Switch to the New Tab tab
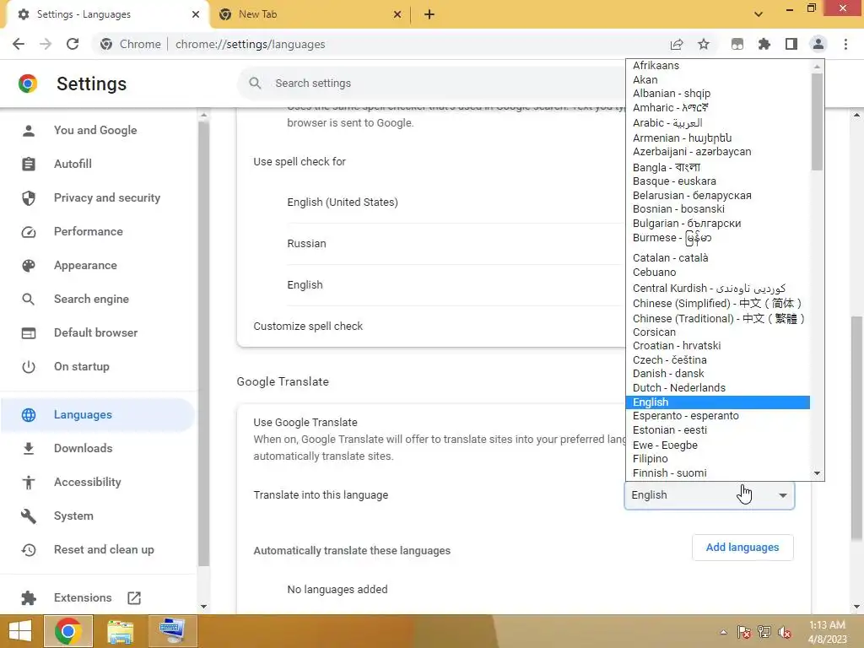The image size is (864, 648). [x=309, y=14]
